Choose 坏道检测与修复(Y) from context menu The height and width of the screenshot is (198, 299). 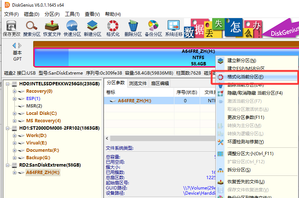coord(257,142)
